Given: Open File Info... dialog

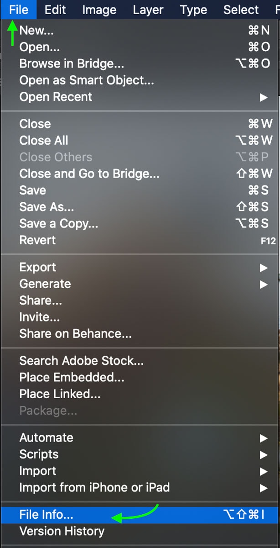Looking at the screenshot, I should 46,515.
